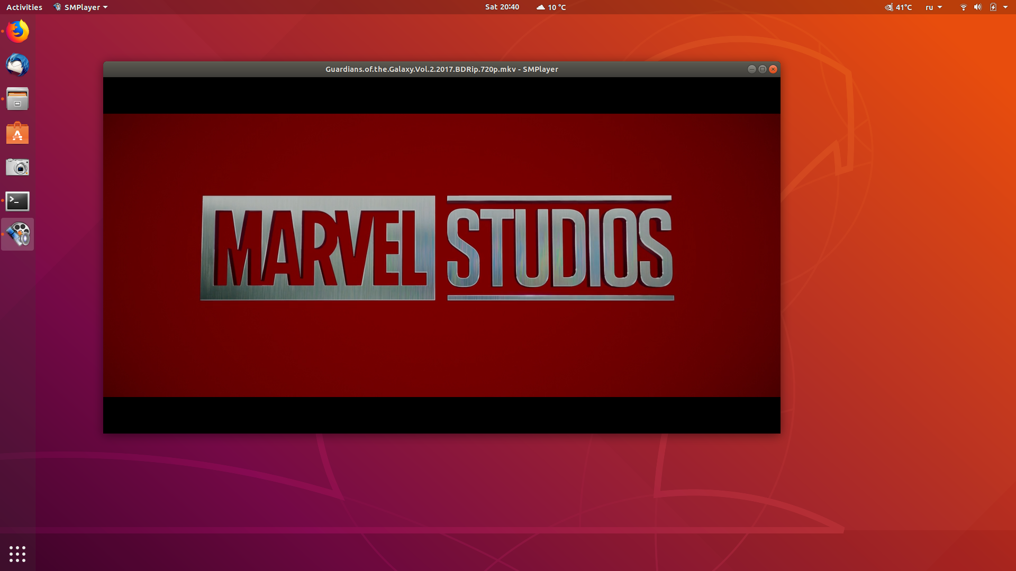Click the Marvel Studios video frame
The image size is (1016, 571).
[442, 255]
